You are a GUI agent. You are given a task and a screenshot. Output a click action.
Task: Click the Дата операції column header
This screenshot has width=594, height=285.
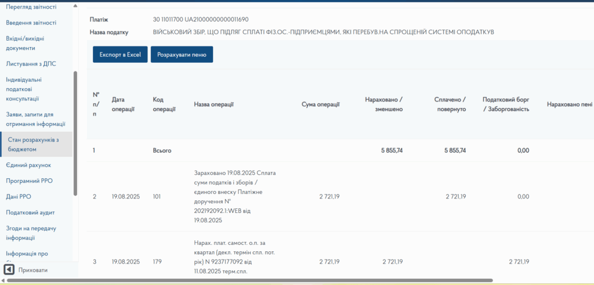click(123, 104)
